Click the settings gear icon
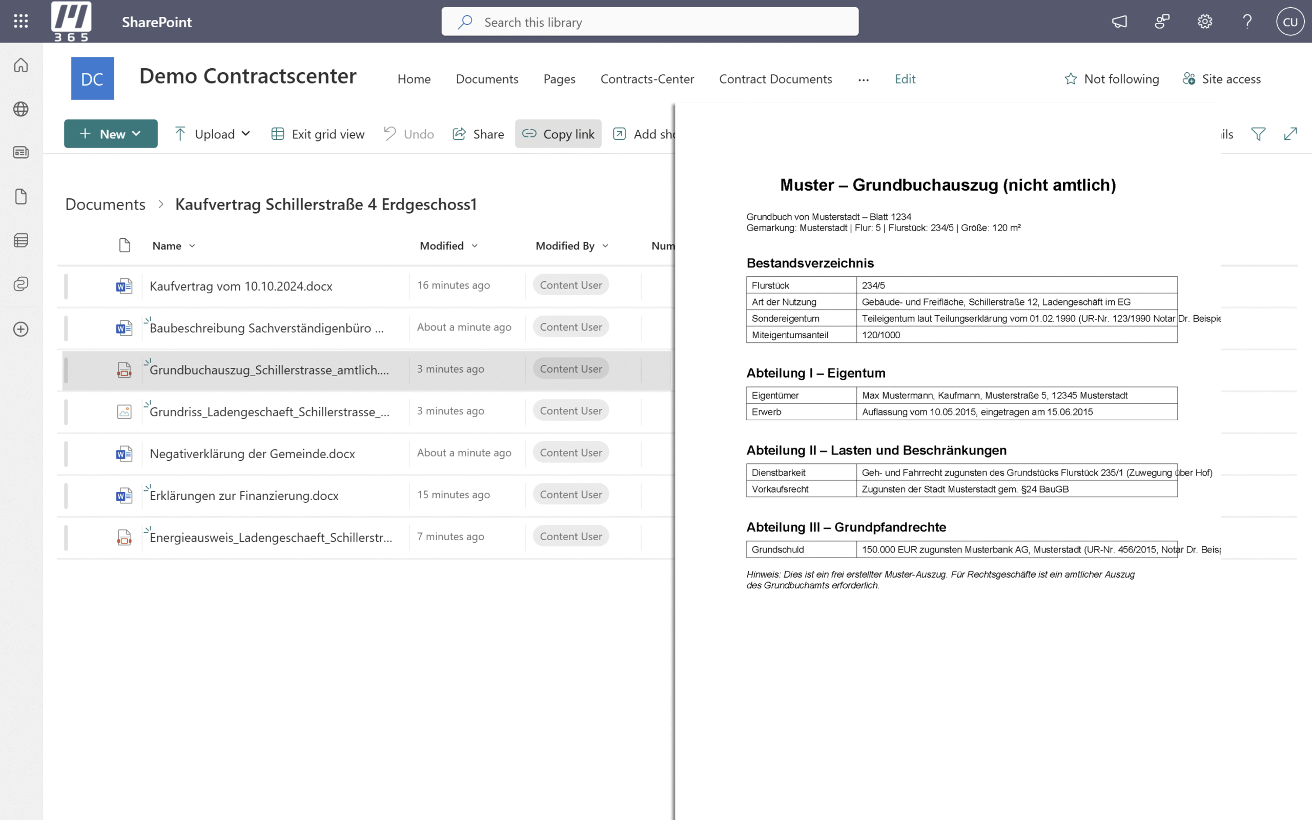The width and height of the screenshot is (1312, 820). (x=1205, y=22)
